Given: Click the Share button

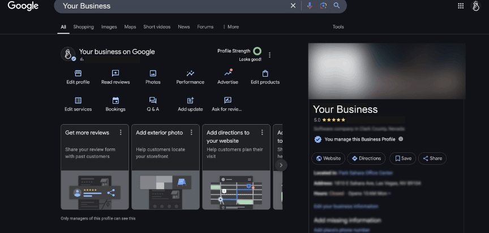Looking at the screenshot, I should (x=432, y=159).
